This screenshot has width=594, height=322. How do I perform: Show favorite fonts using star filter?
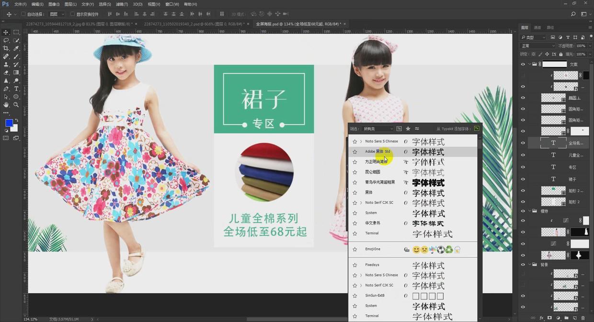[x=408, y=129]
